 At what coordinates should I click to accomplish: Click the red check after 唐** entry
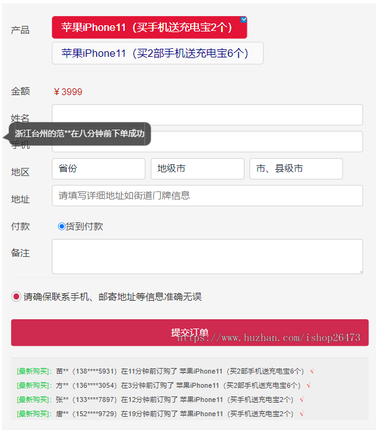(x=301, y=414)
